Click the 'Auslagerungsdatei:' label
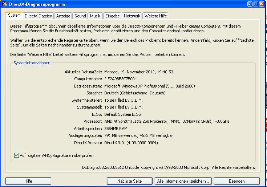 [x=85, y=135]
